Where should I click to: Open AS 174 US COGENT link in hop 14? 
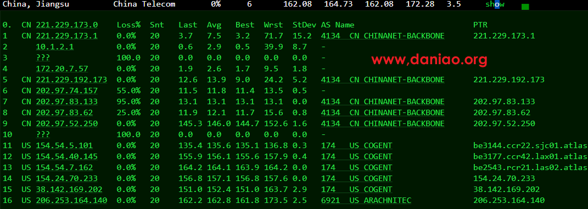pyautogui.click(x=357, y=178)
